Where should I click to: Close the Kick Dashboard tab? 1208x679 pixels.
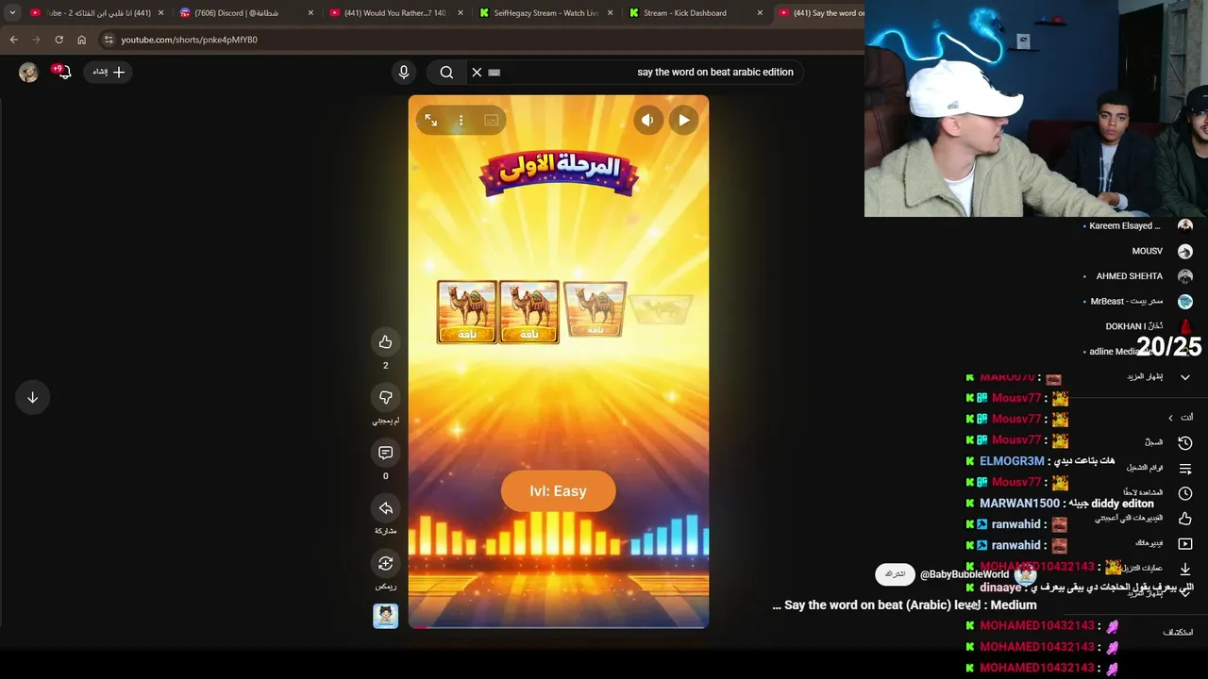point(760,13)
